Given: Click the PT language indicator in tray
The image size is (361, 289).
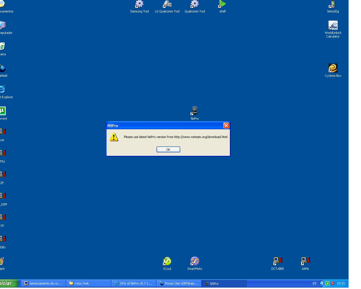Looking at the screenshot, I should [x=314, y=284].
